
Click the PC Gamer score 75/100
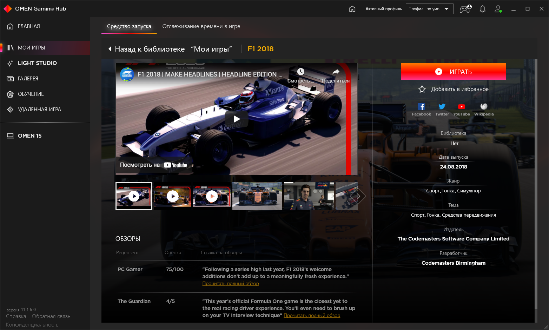coord(175,270)
